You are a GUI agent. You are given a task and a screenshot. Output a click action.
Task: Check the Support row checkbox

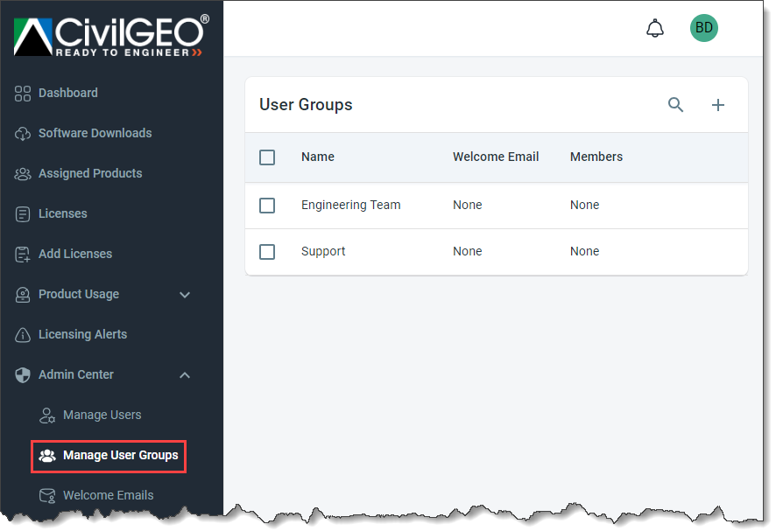tap(267, 252)
